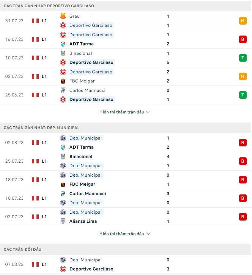Click the FBC Melgar crest in 02.07.23 match
This screenshot has height=275, width=252.
point(63,81)
